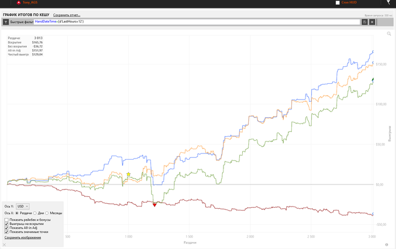Click the 1 500 X-axis label
This screenshot has height=249, width=396.
coord(190,237)
